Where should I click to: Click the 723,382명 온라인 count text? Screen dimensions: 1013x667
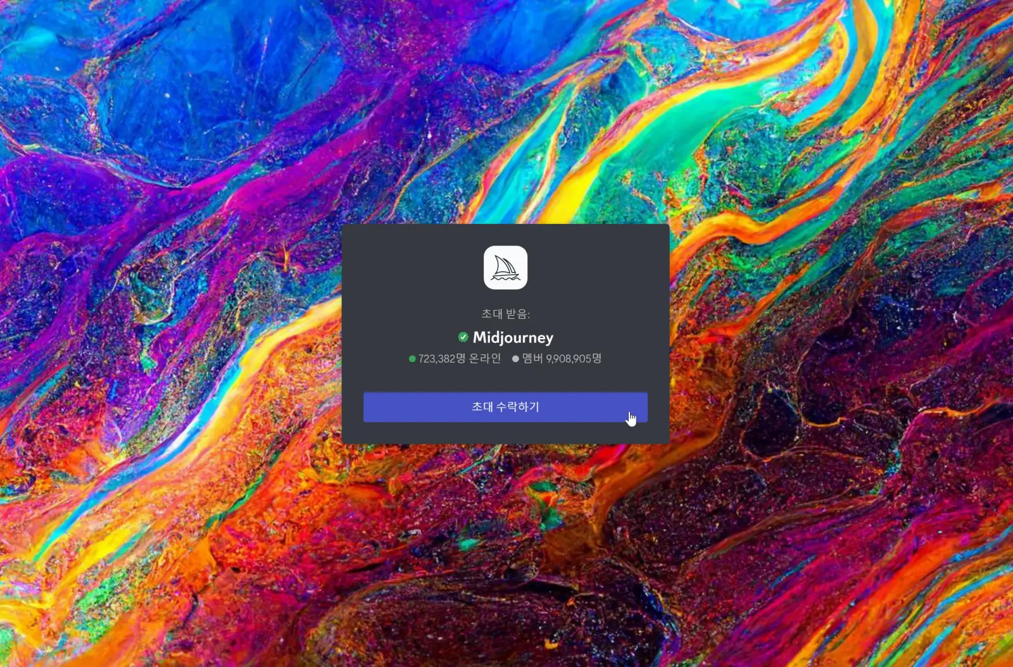click(x=459, y=359)
